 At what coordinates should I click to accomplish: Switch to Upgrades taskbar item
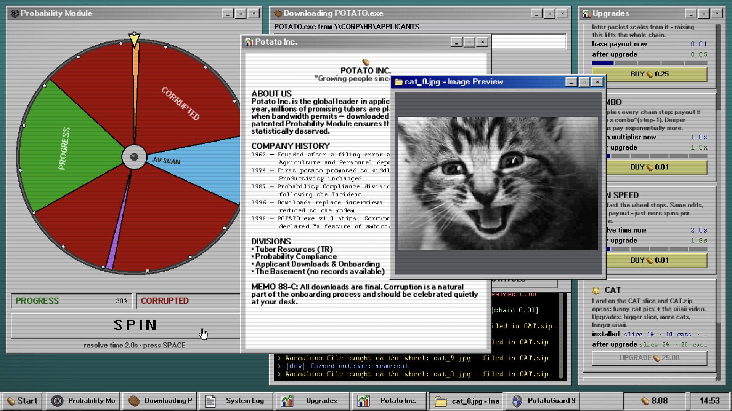click(313, 401)
